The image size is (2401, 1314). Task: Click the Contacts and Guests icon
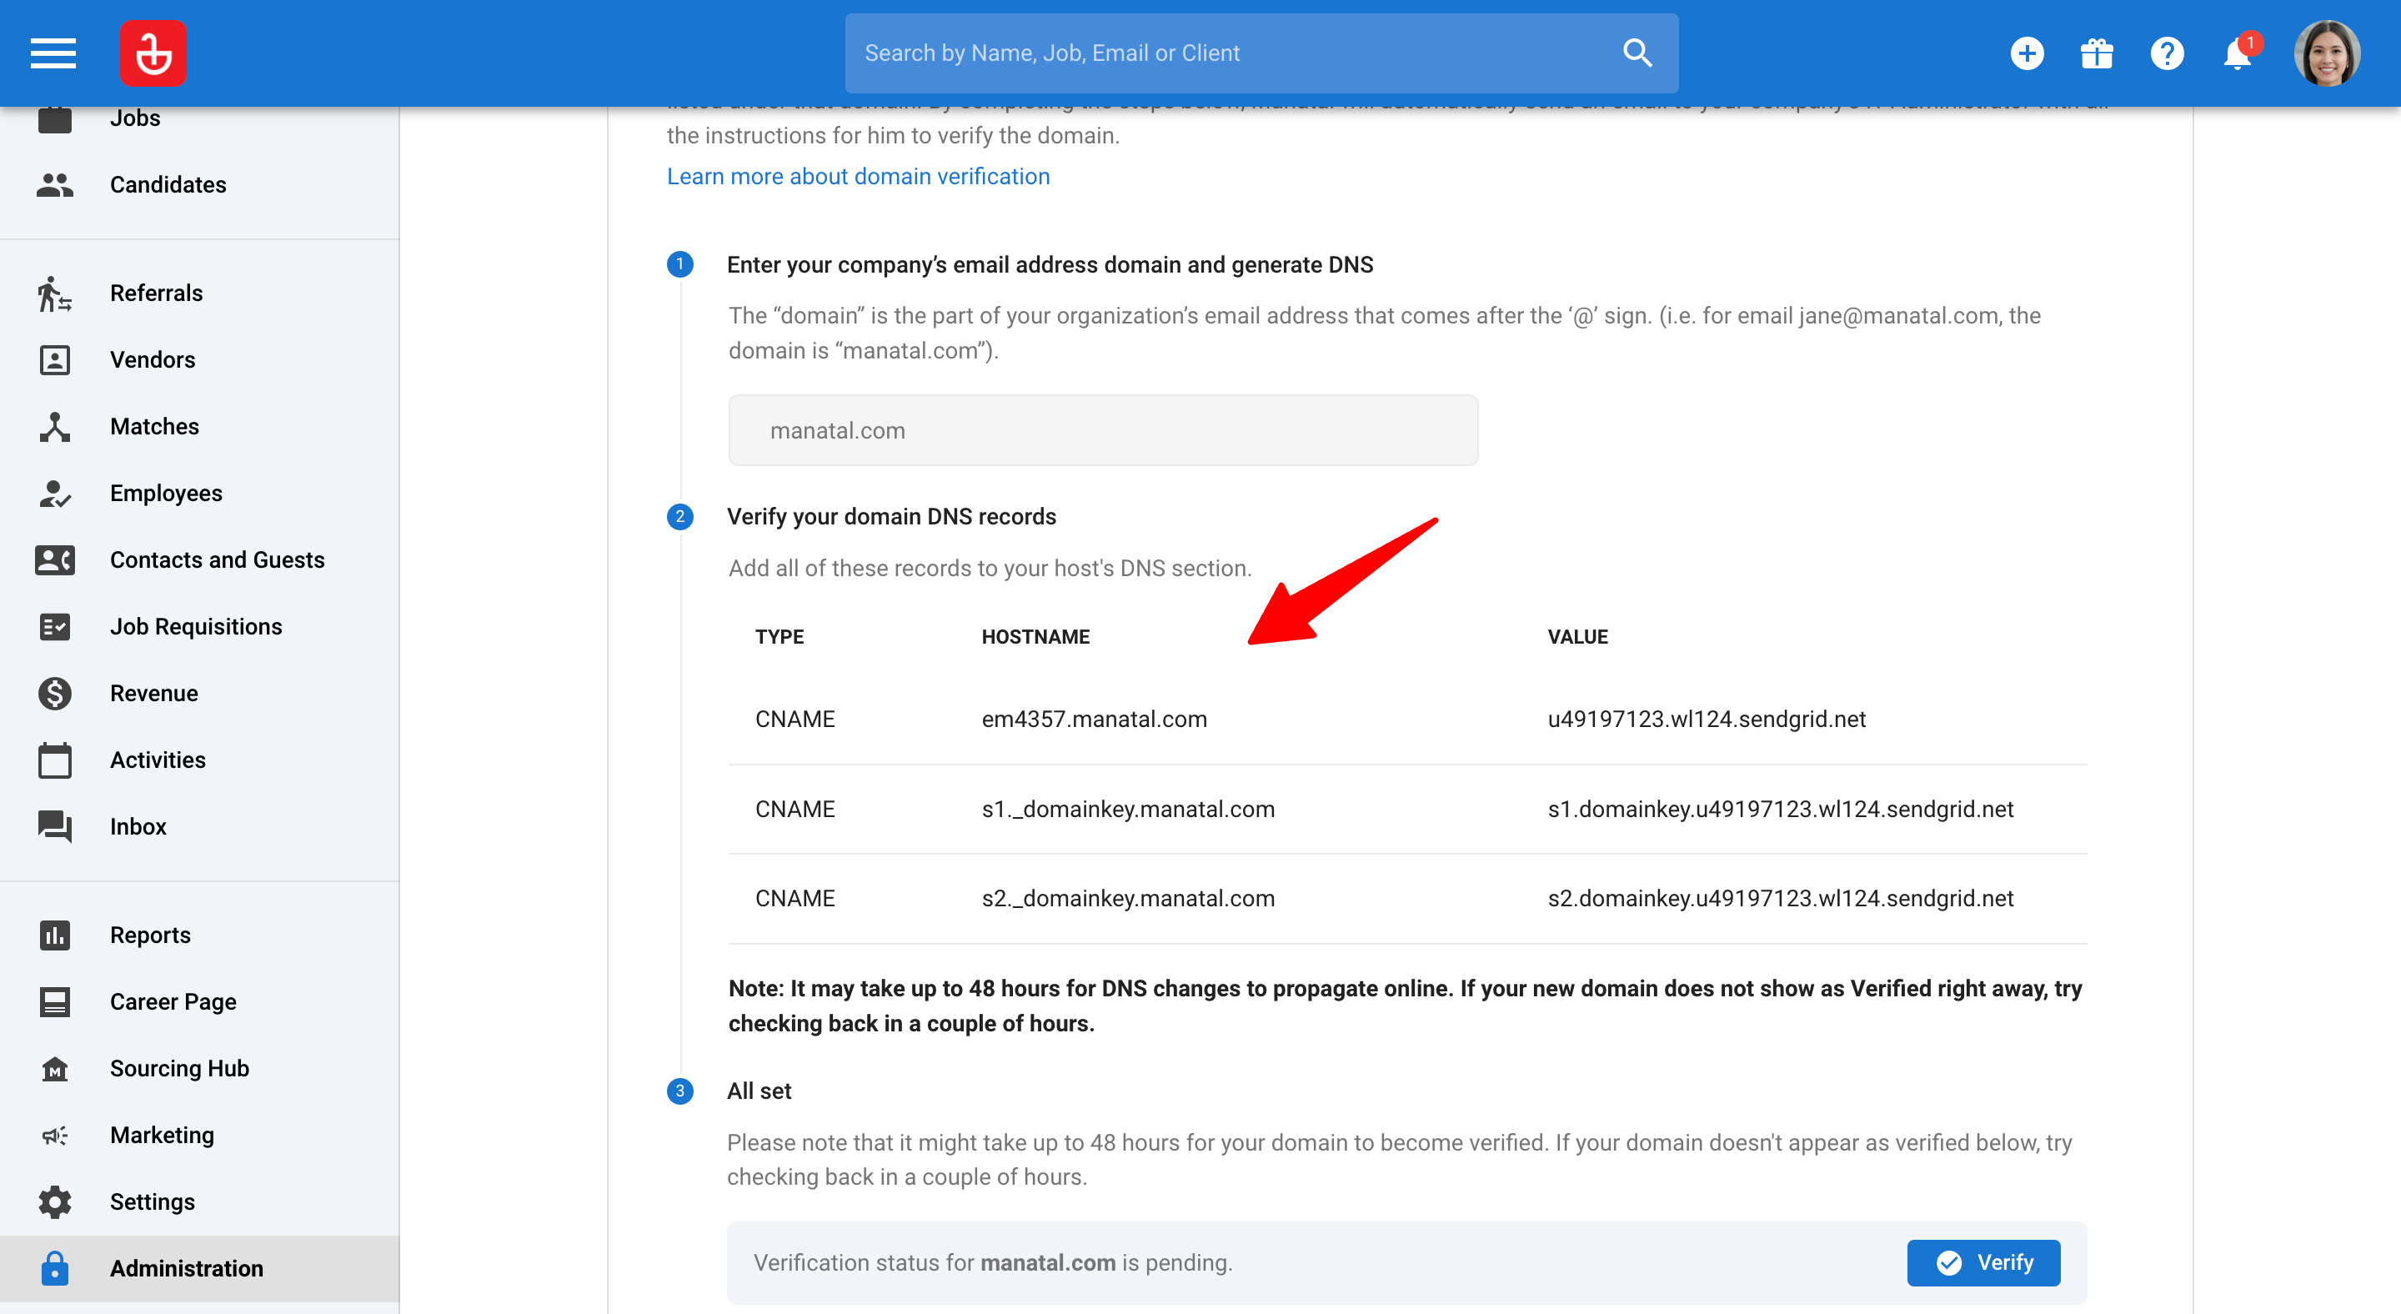pyautogui.click(x=55, y=559)
